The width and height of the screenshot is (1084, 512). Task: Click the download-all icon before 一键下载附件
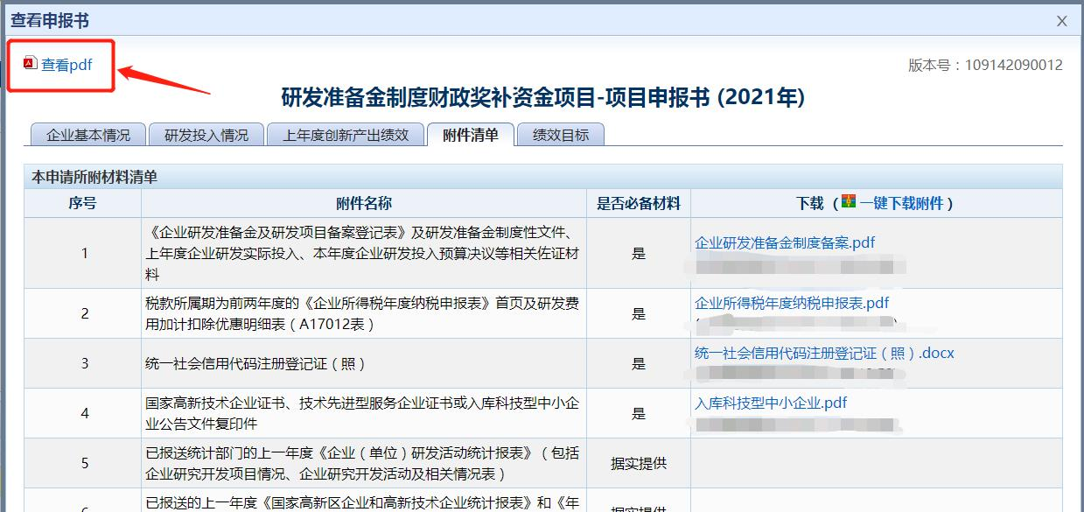point(848,203)
